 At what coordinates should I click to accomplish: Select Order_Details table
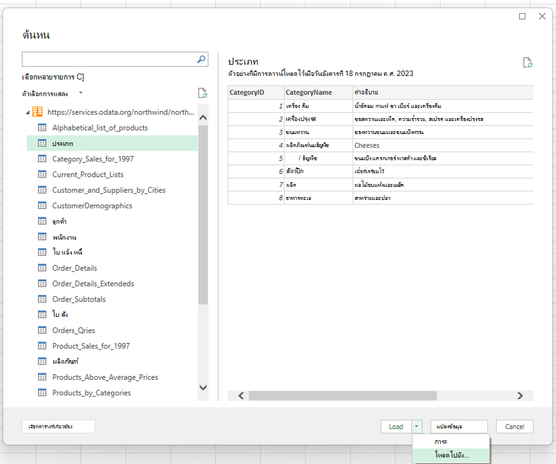pyautogui.click(x=74, y=268)
